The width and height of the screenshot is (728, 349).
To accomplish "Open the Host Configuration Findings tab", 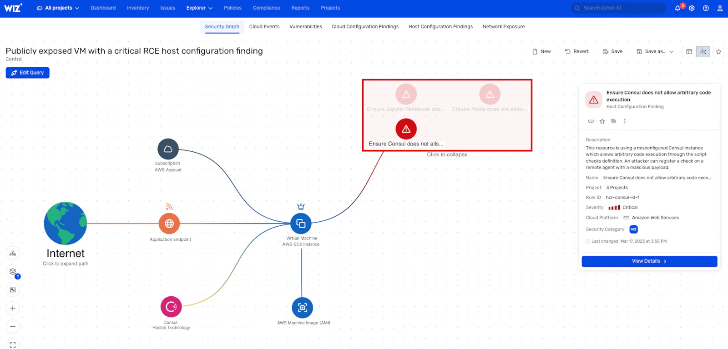I will point(440,27).
